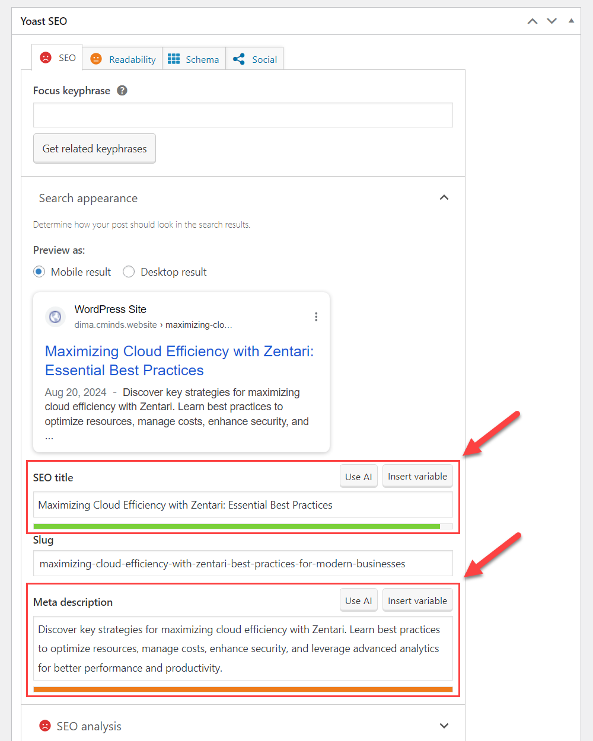Click the Focus keyphrase input field
The height and width of the screenshot is (741, 593).
[x=243, y=115]
